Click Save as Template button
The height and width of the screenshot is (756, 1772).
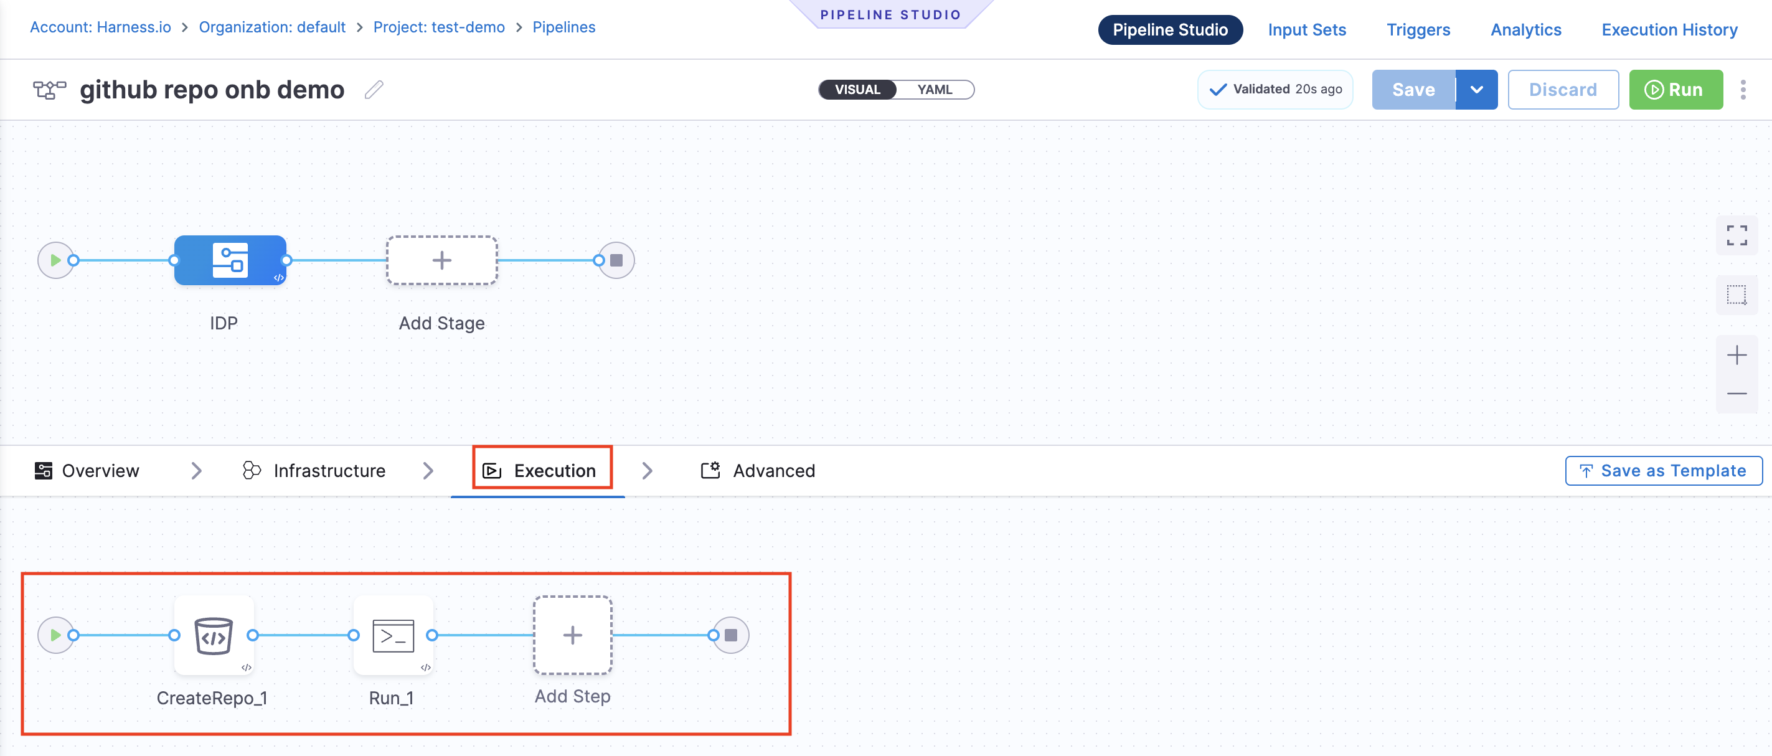click(x=1663, y=471)
